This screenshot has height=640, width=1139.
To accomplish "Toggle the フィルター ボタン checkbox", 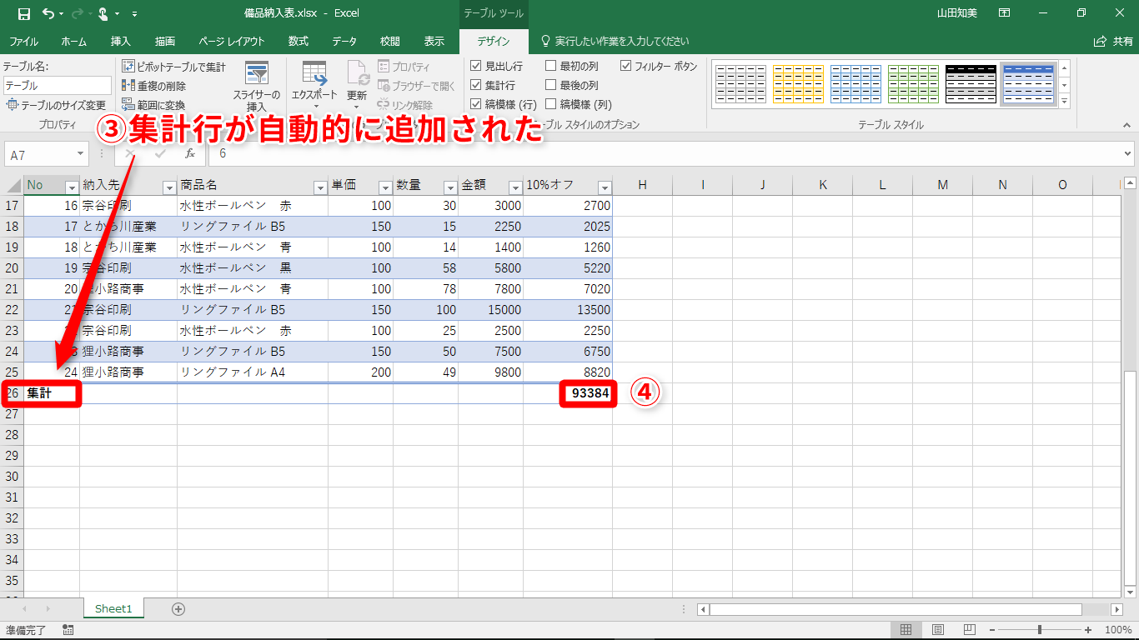I will pyautogui.click(x=626, y=66).
